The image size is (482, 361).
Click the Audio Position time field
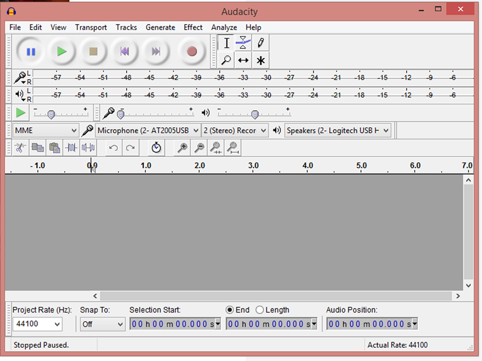pyautogui.click(x=372, y=324)
